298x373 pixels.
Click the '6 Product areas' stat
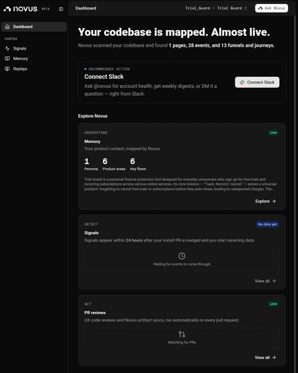pos(114,164)
